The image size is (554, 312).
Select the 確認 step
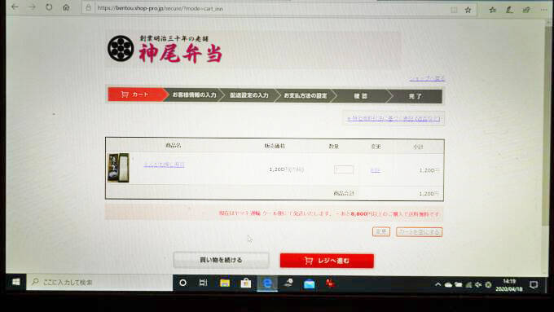coord(360,96)
